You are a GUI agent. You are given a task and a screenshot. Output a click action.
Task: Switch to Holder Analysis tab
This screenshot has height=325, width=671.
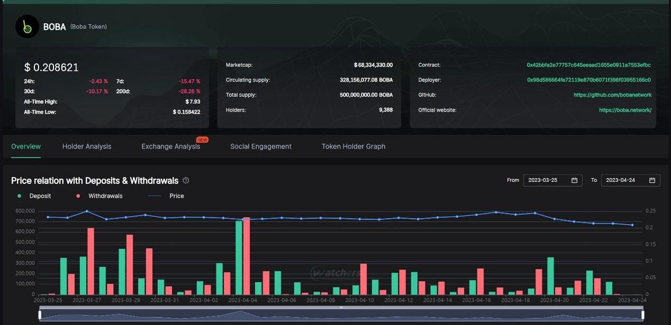(87, 146)
